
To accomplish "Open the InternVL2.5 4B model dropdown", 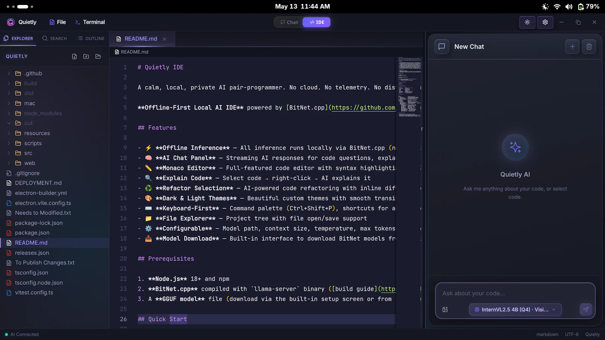I will coord(515,309).
